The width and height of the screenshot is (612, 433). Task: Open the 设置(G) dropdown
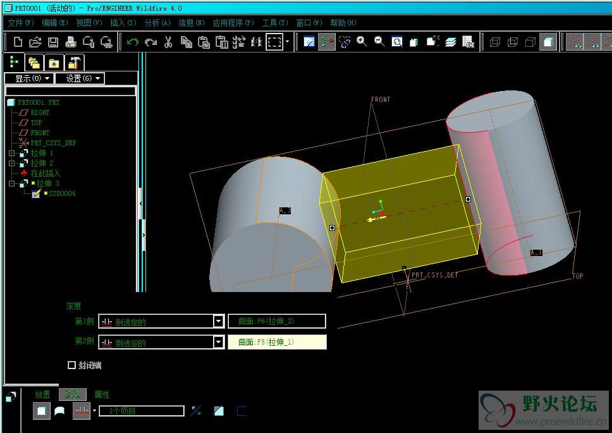(80, 78)
